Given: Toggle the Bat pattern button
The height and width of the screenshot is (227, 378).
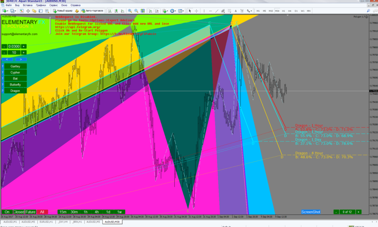Looking at the screenshot, I should pos(15,79).
